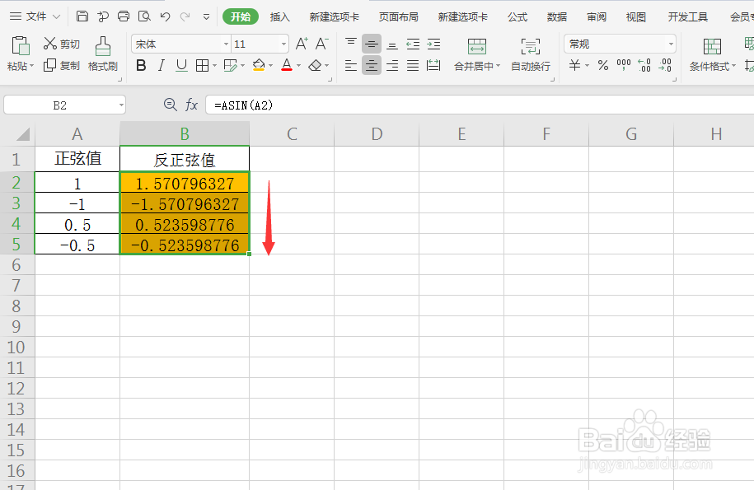Click distributed alignment icon
The width and height of the screenshot is (754, 490).
coord(433,65)
